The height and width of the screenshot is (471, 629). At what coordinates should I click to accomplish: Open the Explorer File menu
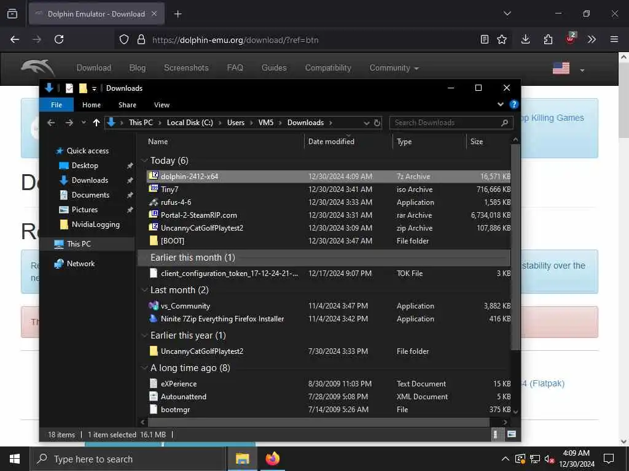pos(57,104)
